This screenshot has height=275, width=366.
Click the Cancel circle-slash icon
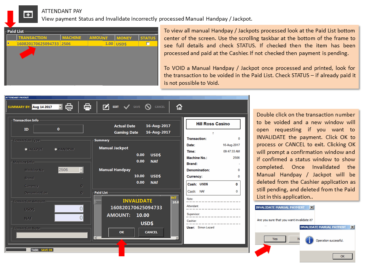[148, 107]
